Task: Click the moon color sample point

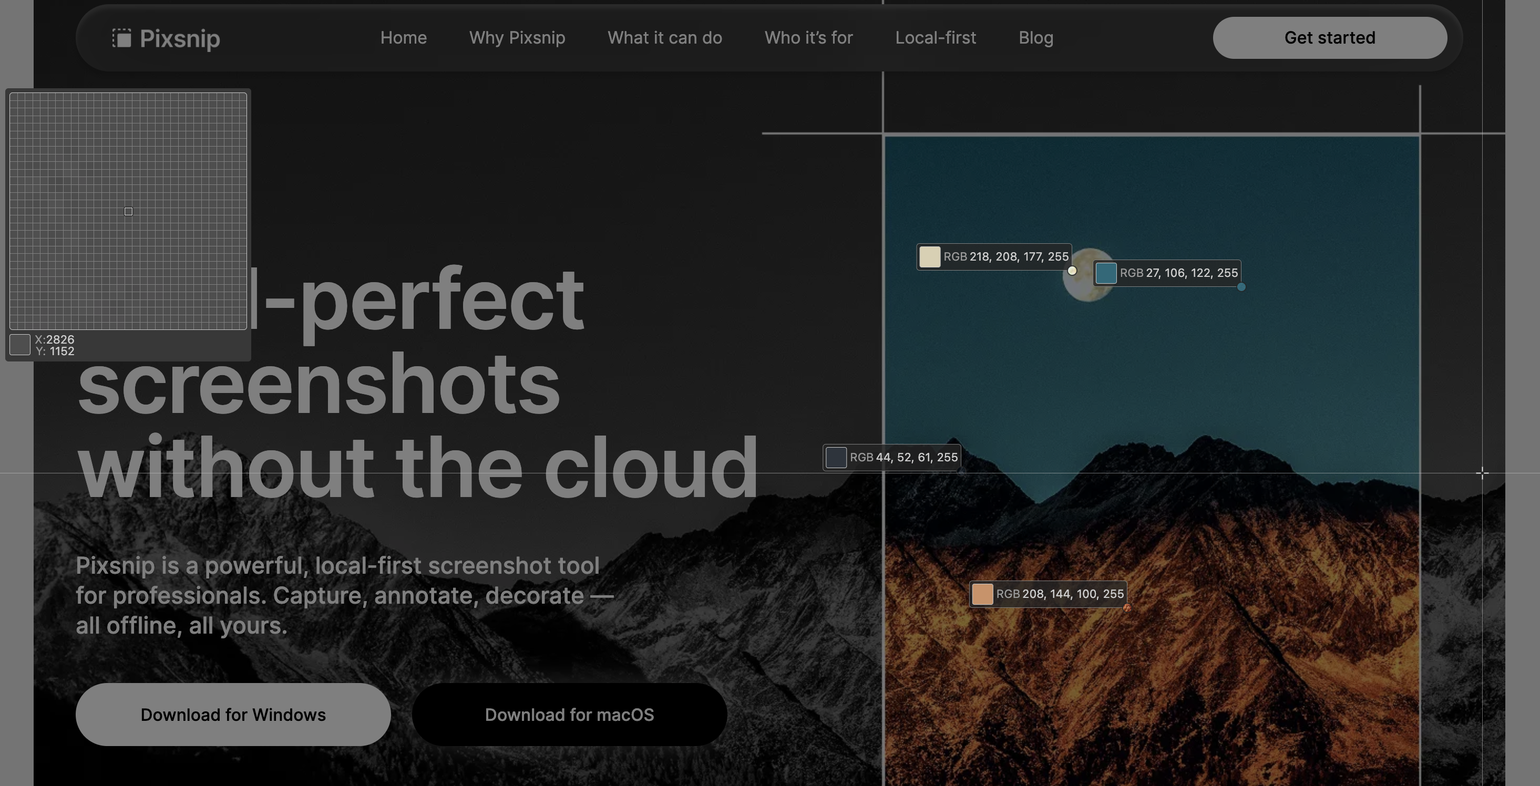Action: (x=1072, y=271)
